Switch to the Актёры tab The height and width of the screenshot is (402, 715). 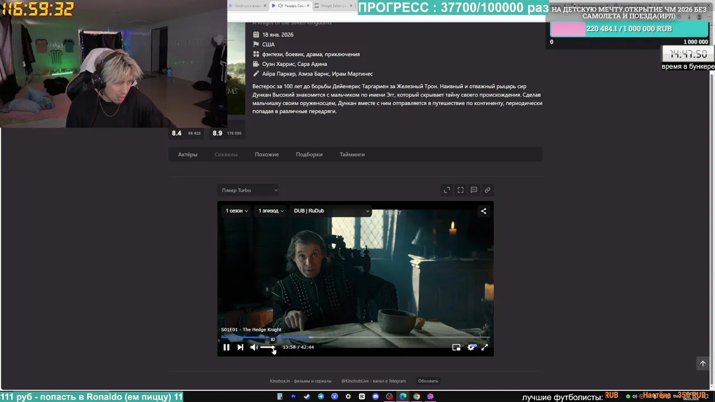tap(188, 155)
